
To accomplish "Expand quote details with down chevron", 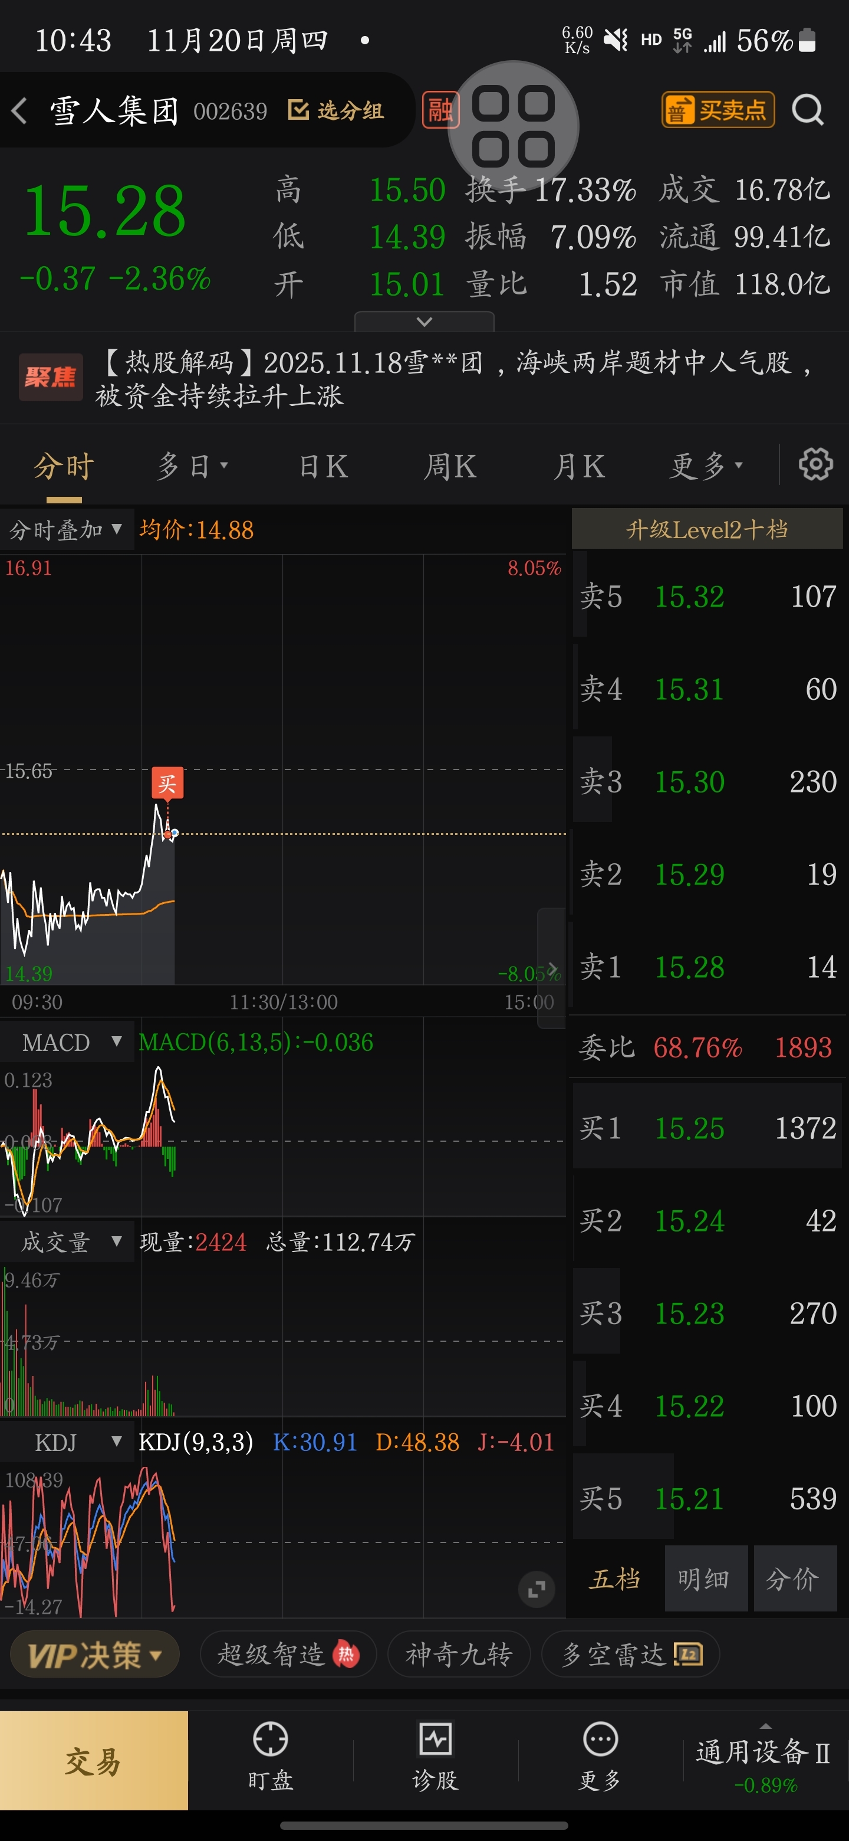I will [x=424, y=322].
